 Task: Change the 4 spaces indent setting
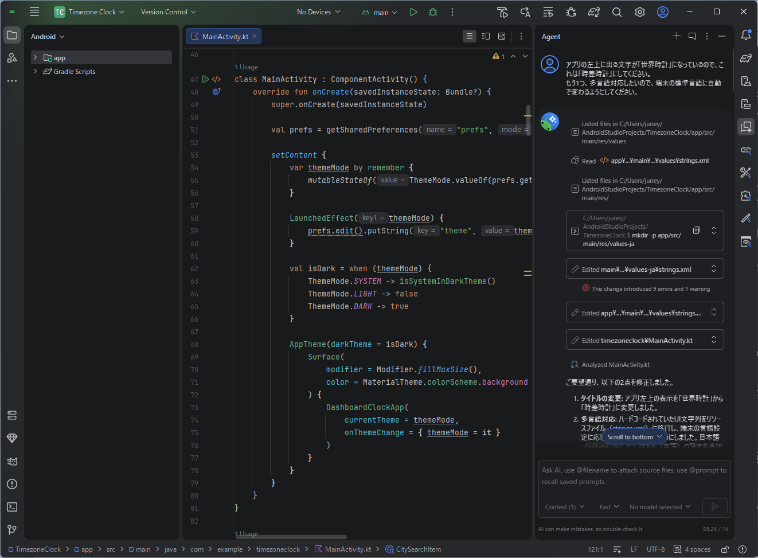point(692,549)
